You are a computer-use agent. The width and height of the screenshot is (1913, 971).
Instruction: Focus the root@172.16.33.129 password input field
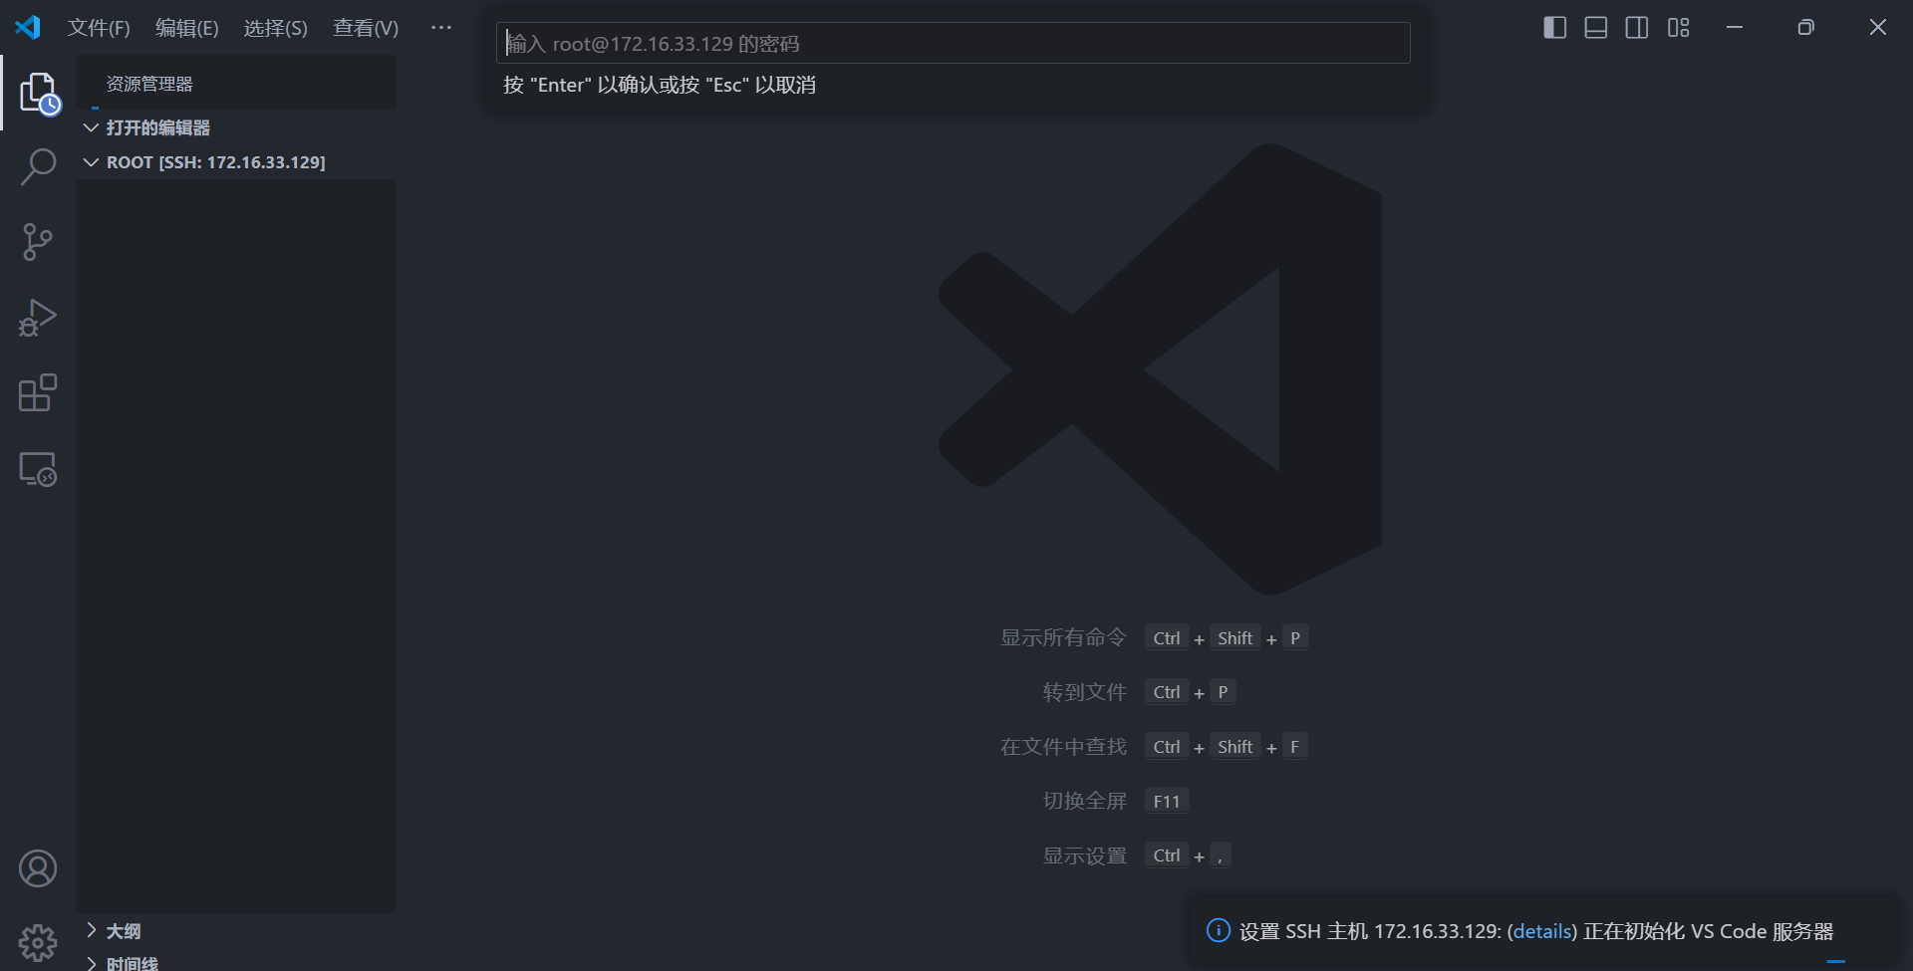point(954,43)
